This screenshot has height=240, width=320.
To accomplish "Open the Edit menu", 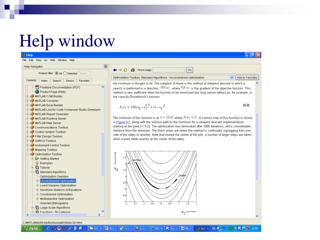I will (31, 60).
